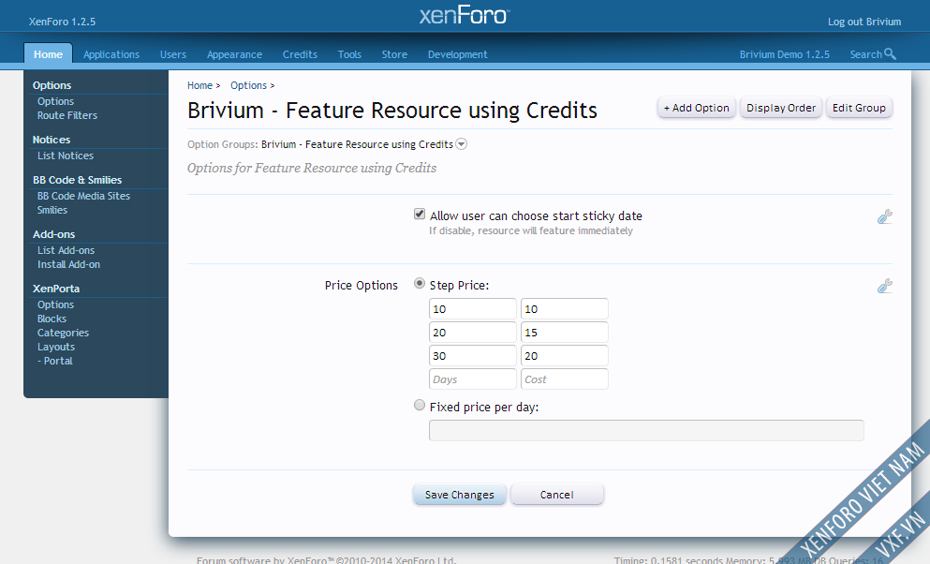Screen dimensions: 930x564
Task: Click the empty Cost input field
Action: pos(565,379)
